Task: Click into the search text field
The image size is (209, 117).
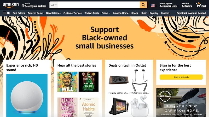Action: pos(99,5)
